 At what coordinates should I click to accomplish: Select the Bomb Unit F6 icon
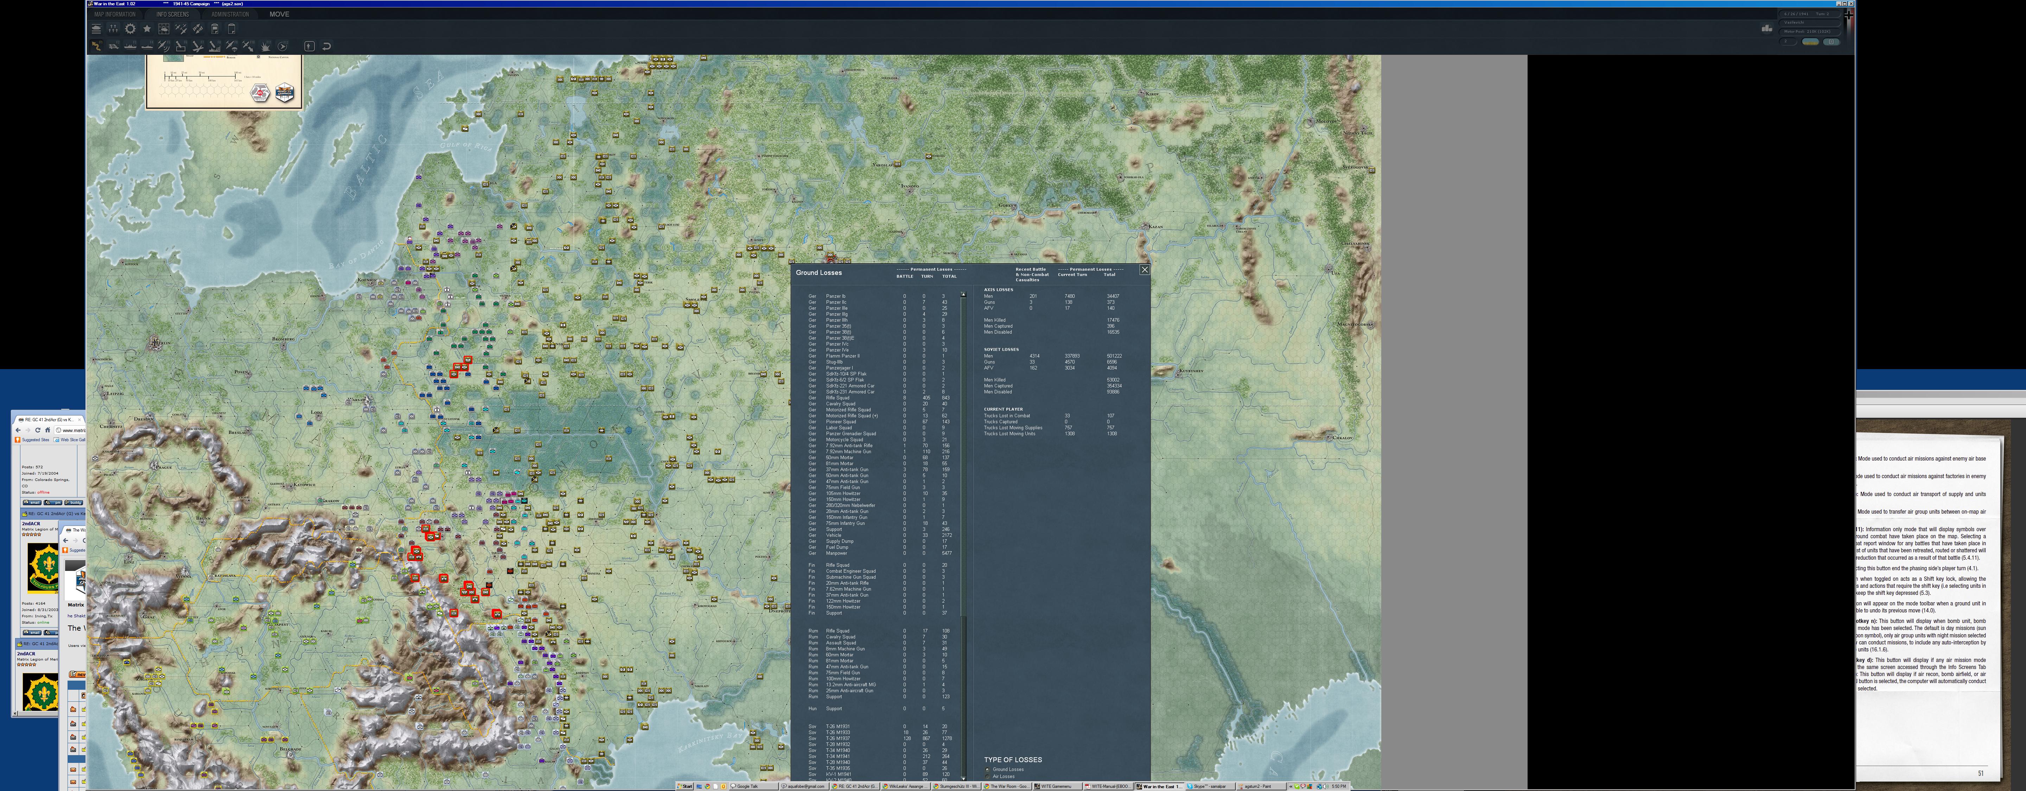coord(181,46)
